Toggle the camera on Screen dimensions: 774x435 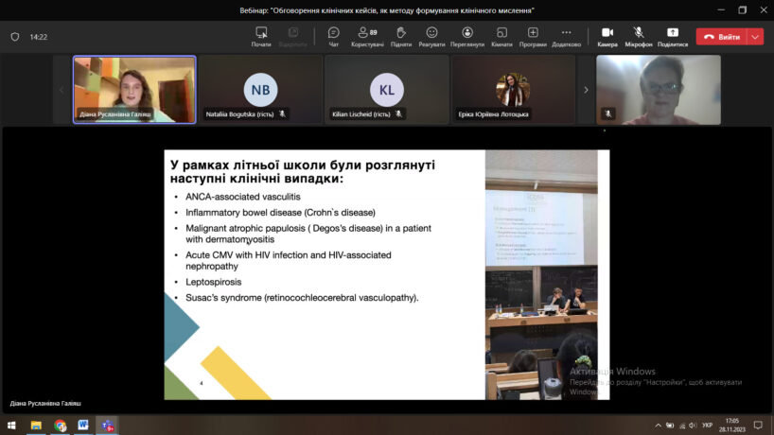point(607,36)
